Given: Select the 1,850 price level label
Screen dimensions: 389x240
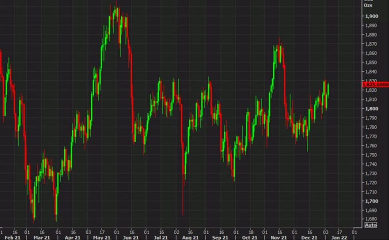Looking at the screenshot, I should 371,62.
